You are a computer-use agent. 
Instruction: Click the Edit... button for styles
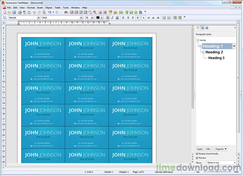tap(209, 149)
